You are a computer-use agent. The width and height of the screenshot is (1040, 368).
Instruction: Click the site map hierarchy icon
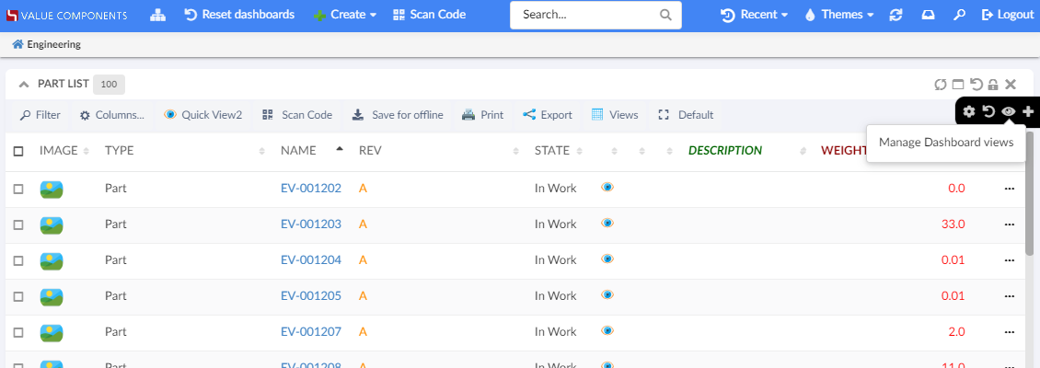[x=157, y=15]
